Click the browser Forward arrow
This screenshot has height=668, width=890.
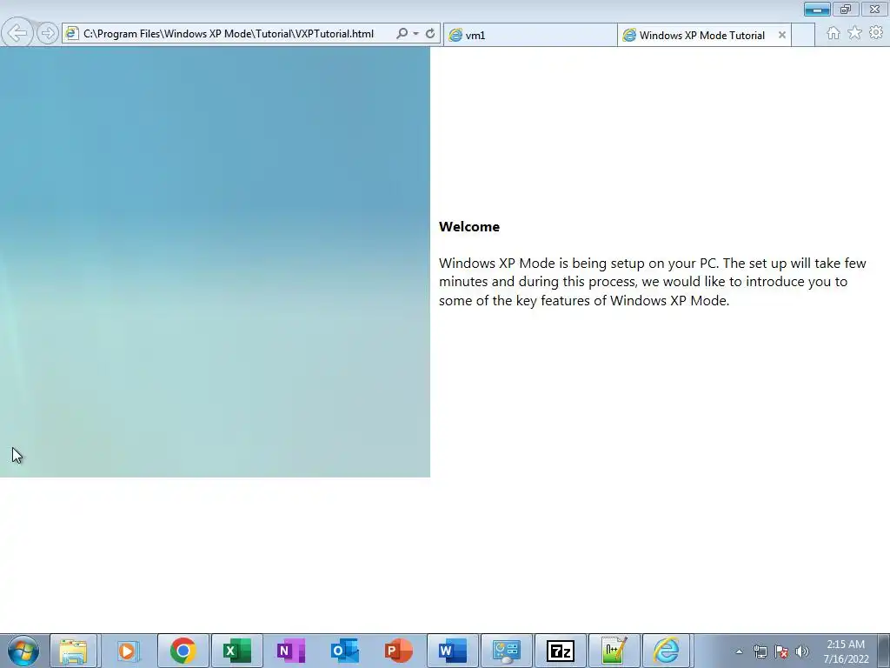[x=48, y=34]
